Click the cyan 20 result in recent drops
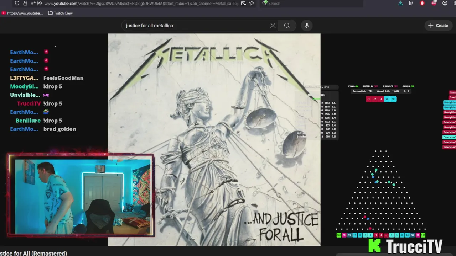This screenshot has height=256, width=456. point(387,99)
